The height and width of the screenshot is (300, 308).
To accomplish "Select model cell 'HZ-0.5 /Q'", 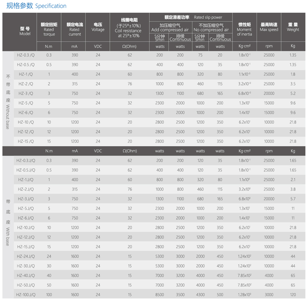I will point(26,65).
